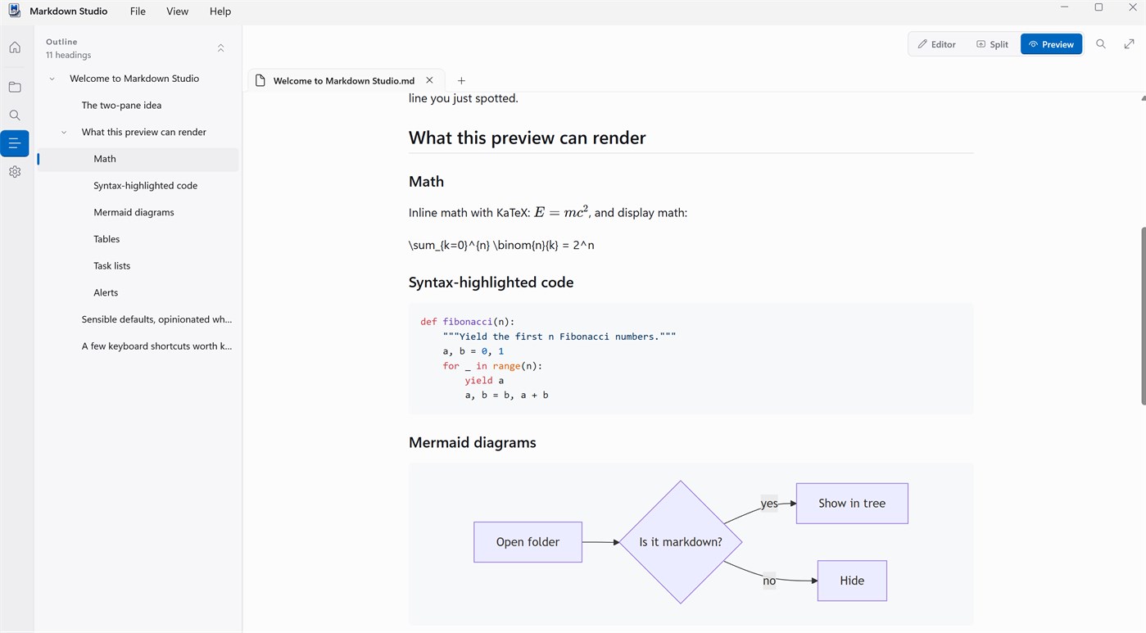
Task: Click the Markdown Studio app logo
Action: [x=14, y=11]
